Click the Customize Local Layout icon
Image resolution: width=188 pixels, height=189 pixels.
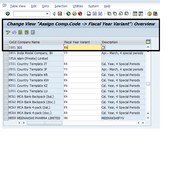click(x=155, y=14)
